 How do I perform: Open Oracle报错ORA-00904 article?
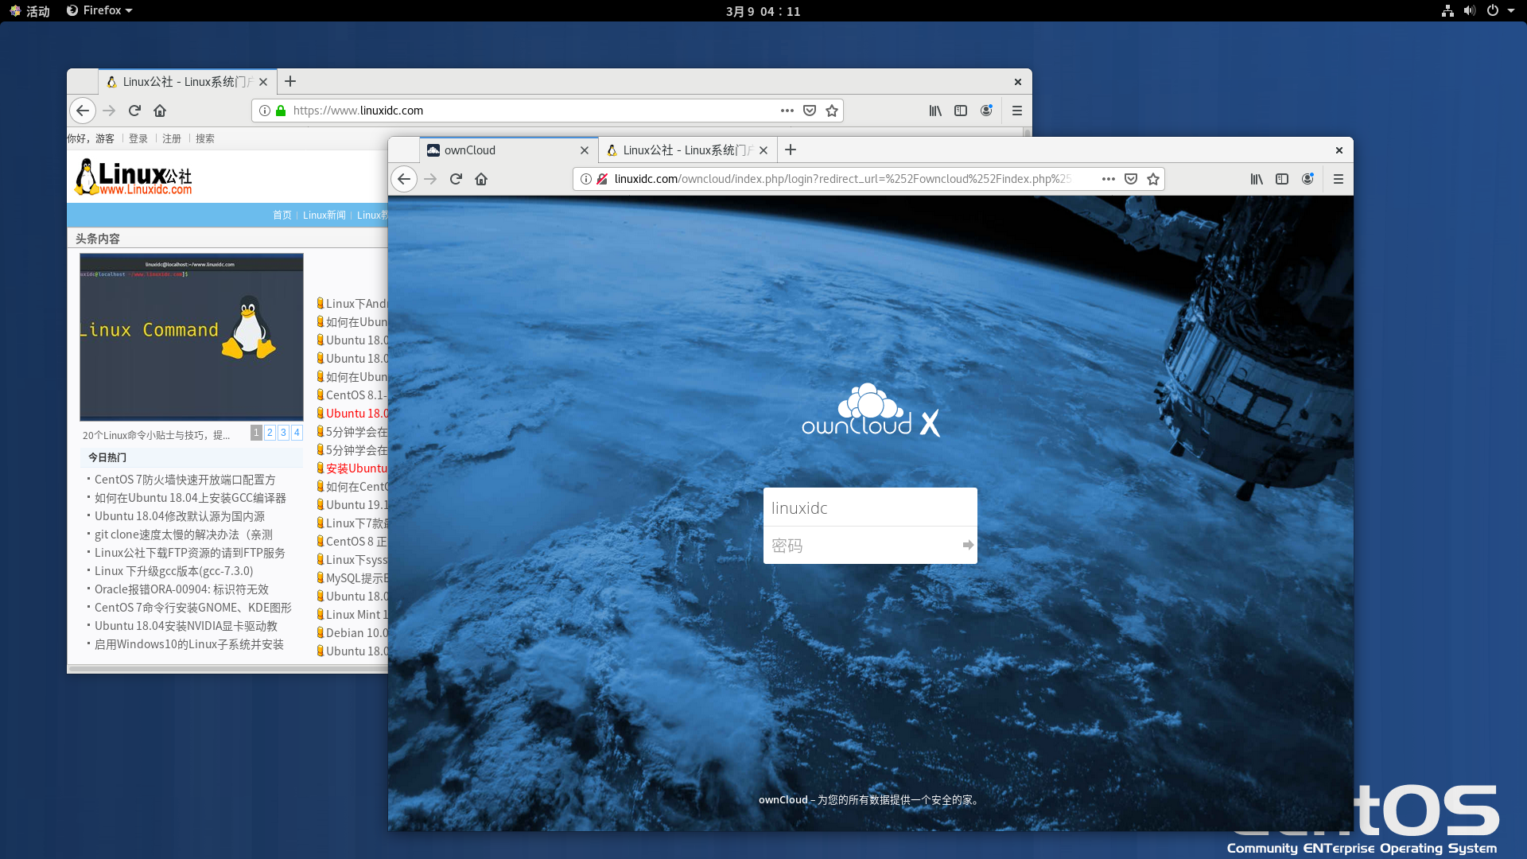pyautogui.click(x=182, y=589)
